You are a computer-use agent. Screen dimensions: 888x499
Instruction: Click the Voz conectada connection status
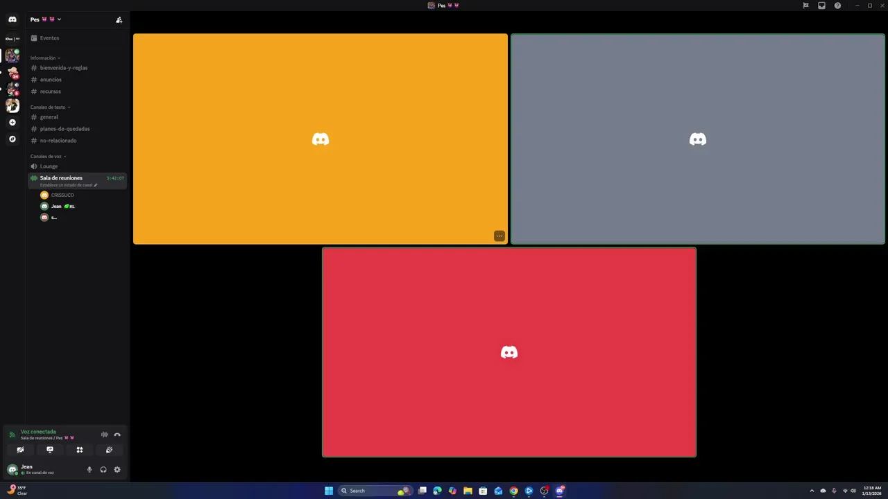pos(38,432)
